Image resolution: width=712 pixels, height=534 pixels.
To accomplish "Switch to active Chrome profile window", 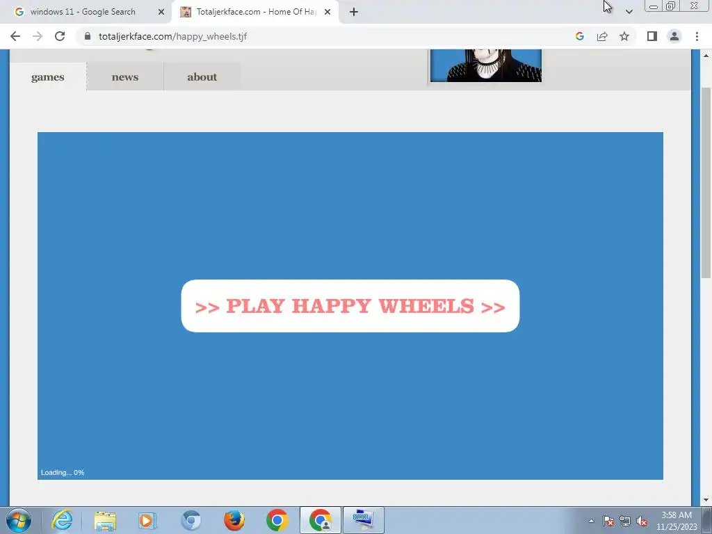I will point(320,520).
